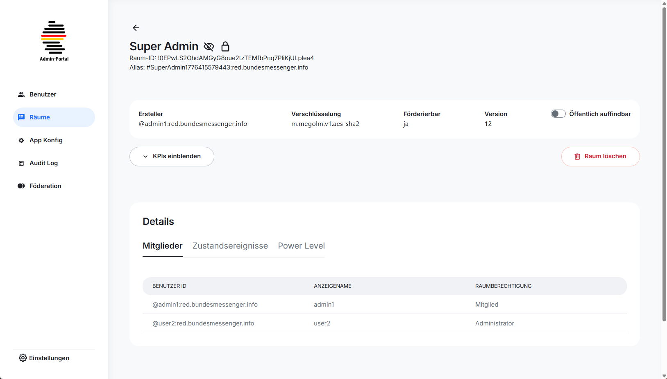Click the Details heading
The image size is (667, 379).
[158, 222]
